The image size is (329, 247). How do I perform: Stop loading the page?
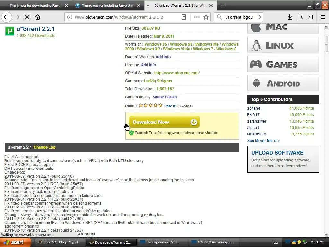coord(27,17)
